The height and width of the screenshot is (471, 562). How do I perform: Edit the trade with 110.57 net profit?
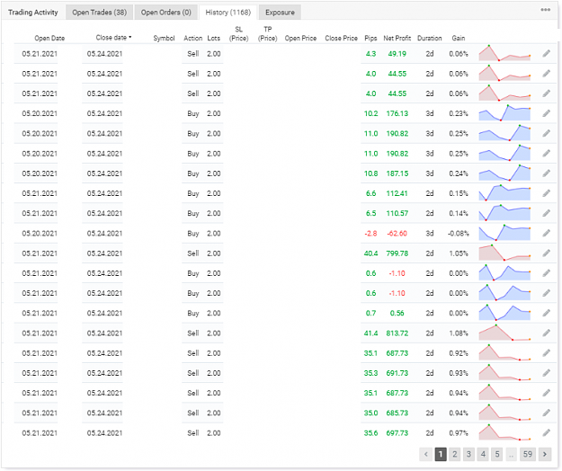pyautogui.click(x=546, y=213)
